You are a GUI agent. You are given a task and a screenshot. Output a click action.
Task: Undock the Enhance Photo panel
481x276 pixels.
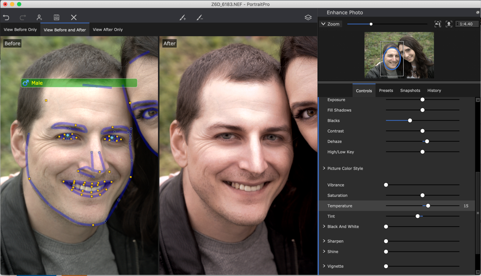point(477,13)
